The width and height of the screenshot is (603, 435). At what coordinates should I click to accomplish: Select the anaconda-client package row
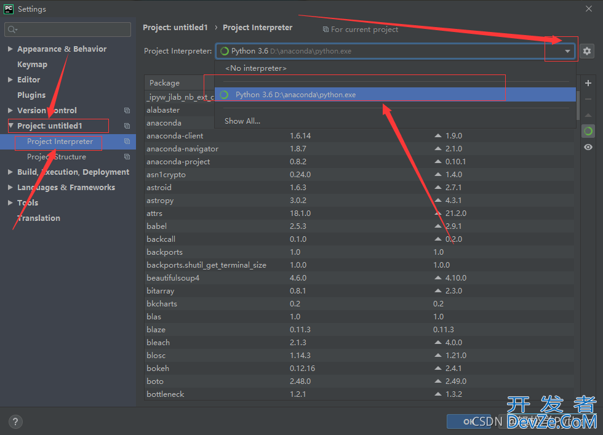tap(359, 136)
